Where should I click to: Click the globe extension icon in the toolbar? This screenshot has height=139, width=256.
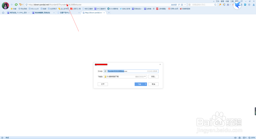(249, 5)
